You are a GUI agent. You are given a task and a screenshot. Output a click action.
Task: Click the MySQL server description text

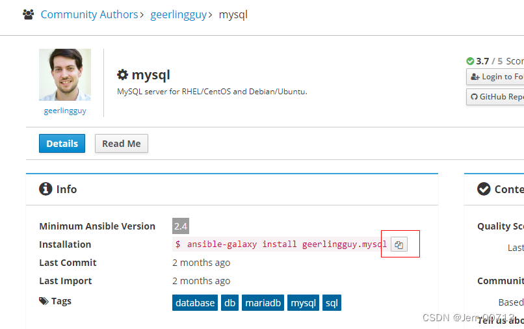(x=212, y=92)
